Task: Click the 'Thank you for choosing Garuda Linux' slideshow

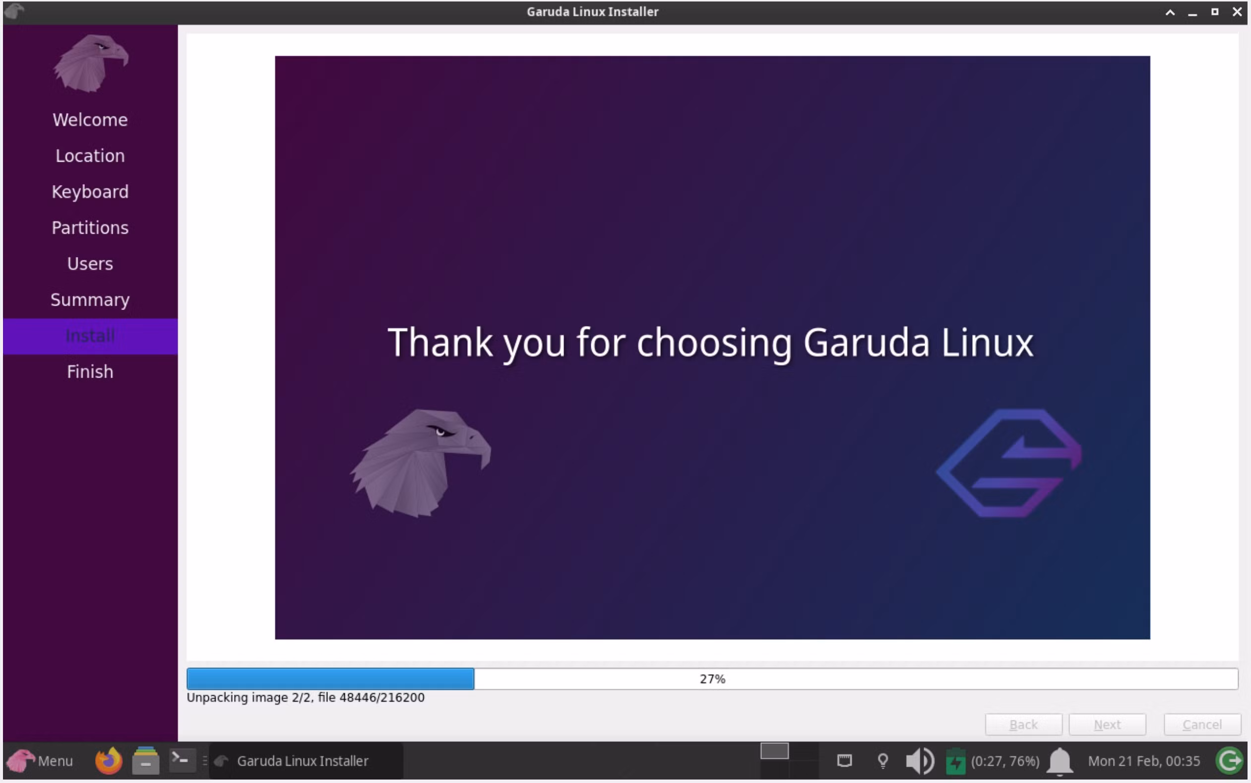Action: click(x=712, y=347)
